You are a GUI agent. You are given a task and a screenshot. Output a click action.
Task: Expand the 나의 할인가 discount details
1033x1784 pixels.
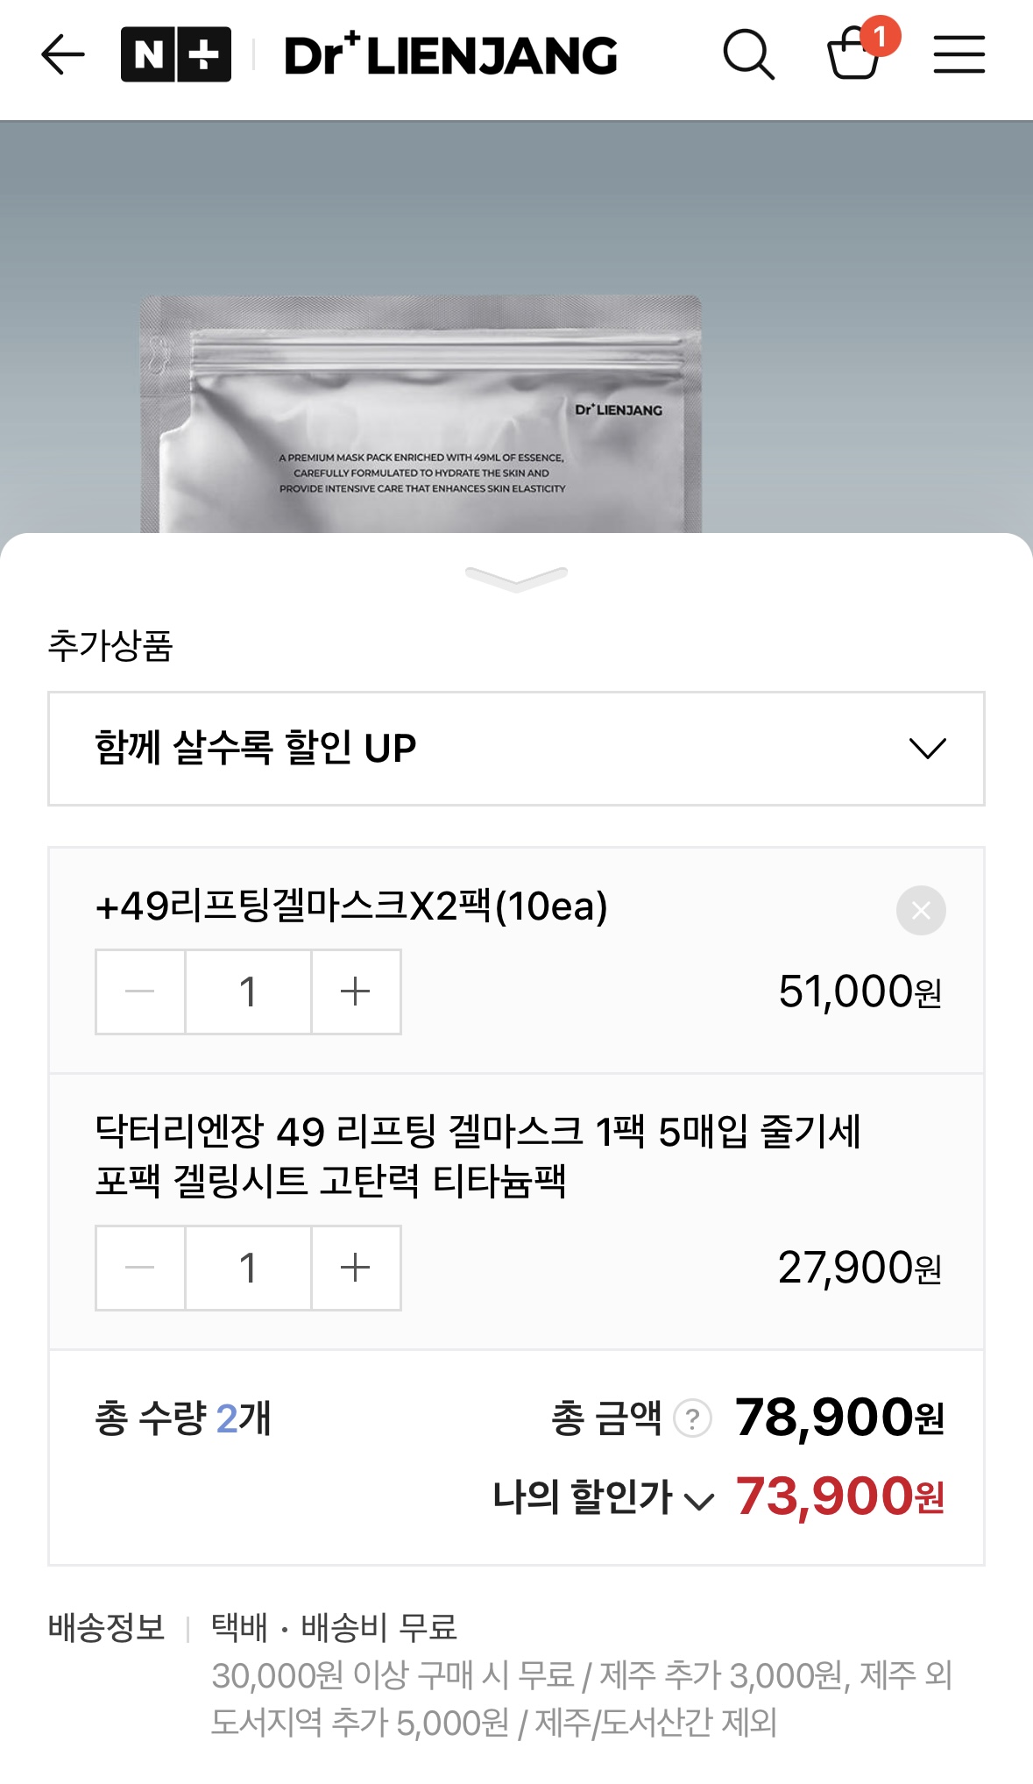604,1496
